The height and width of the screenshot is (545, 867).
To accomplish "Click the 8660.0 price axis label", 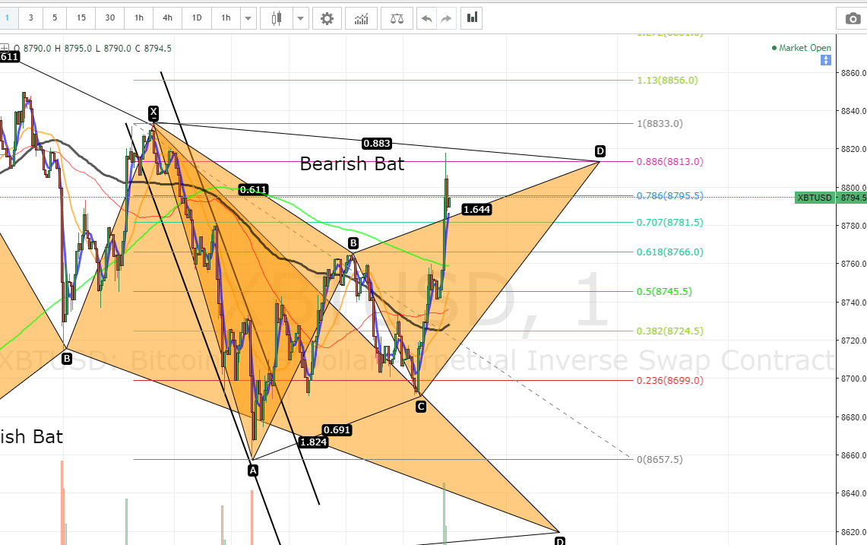I will [853, 455].
